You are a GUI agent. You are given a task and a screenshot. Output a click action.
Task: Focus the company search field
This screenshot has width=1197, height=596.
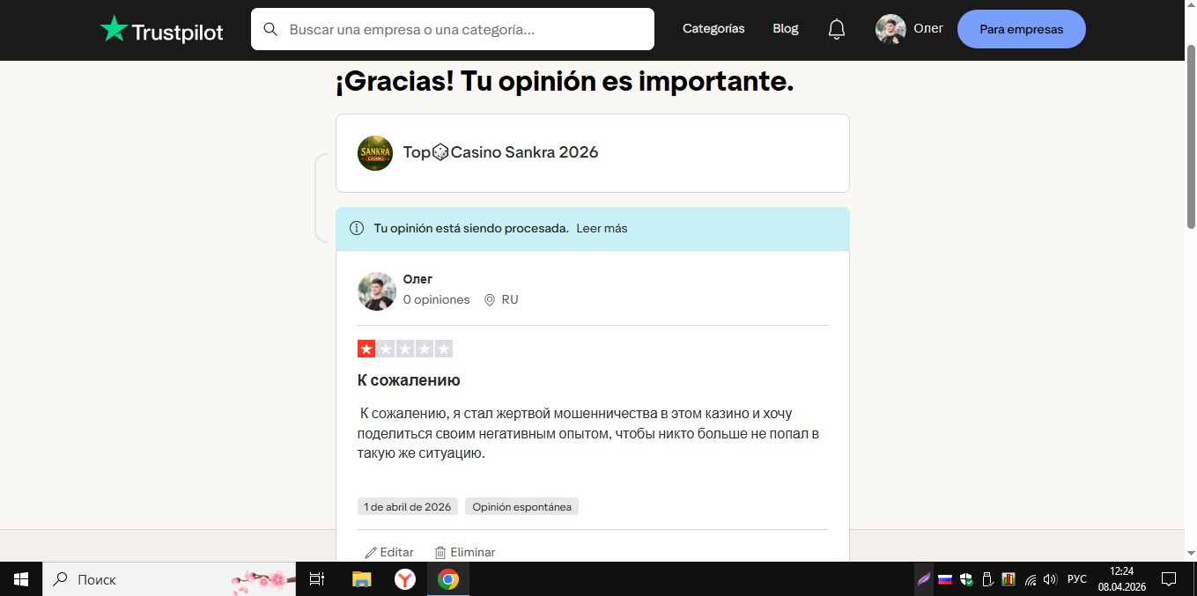(x=453, y=29)
